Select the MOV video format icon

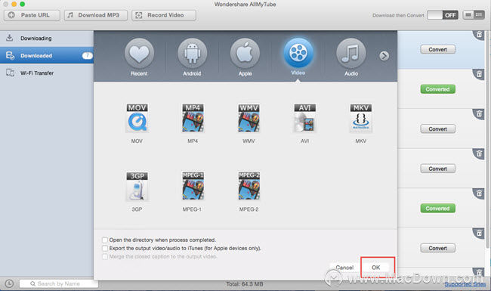point(137,119)
